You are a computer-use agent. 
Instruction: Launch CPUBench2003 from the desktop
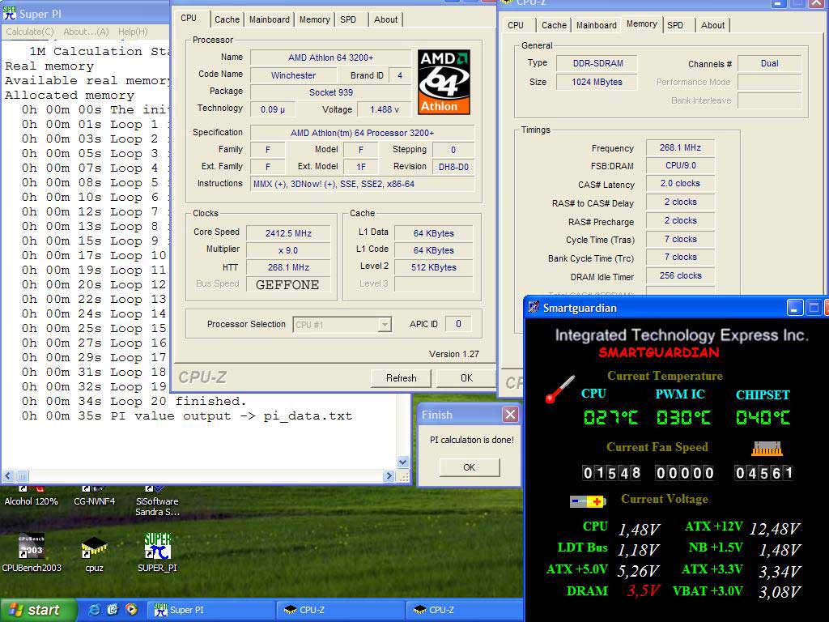[31, 548]
